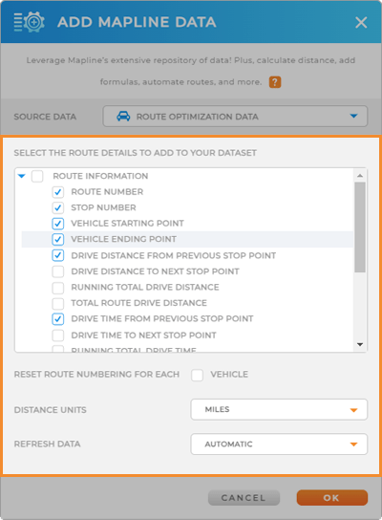
Task: Uncheck the Stop Number checkbox
Action: (58, 207)
